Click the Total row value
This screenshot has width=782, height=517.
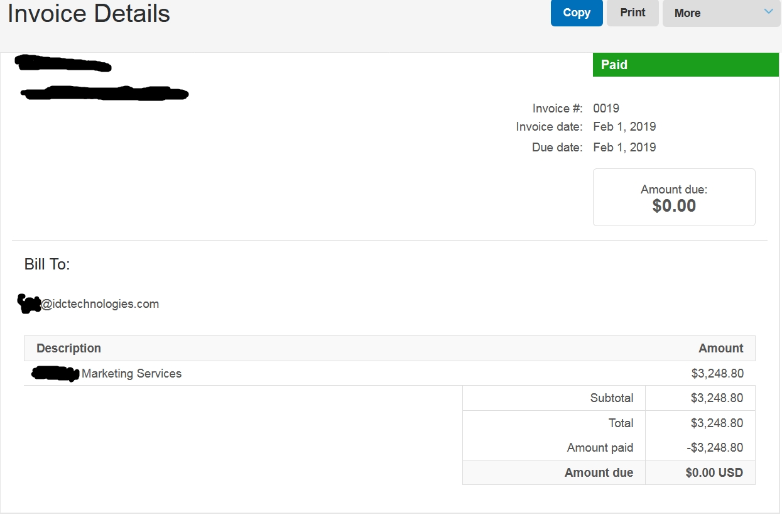[x=717, y=423]
